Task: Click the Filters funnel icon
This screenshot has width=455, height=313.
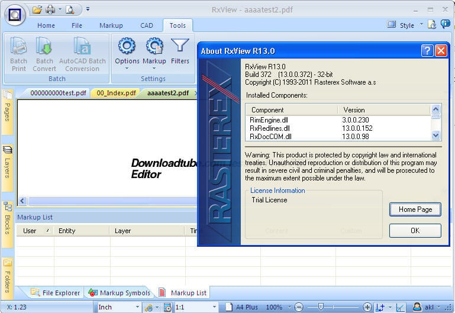Action: [x=180, y=46]
